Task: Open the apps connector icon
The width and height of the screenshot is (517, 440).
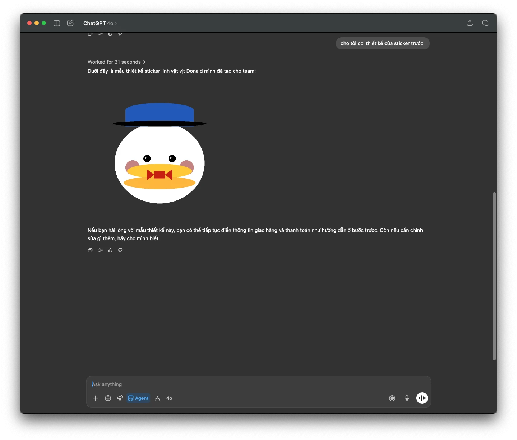Action: pyautogui.click(x=157, y=398)
